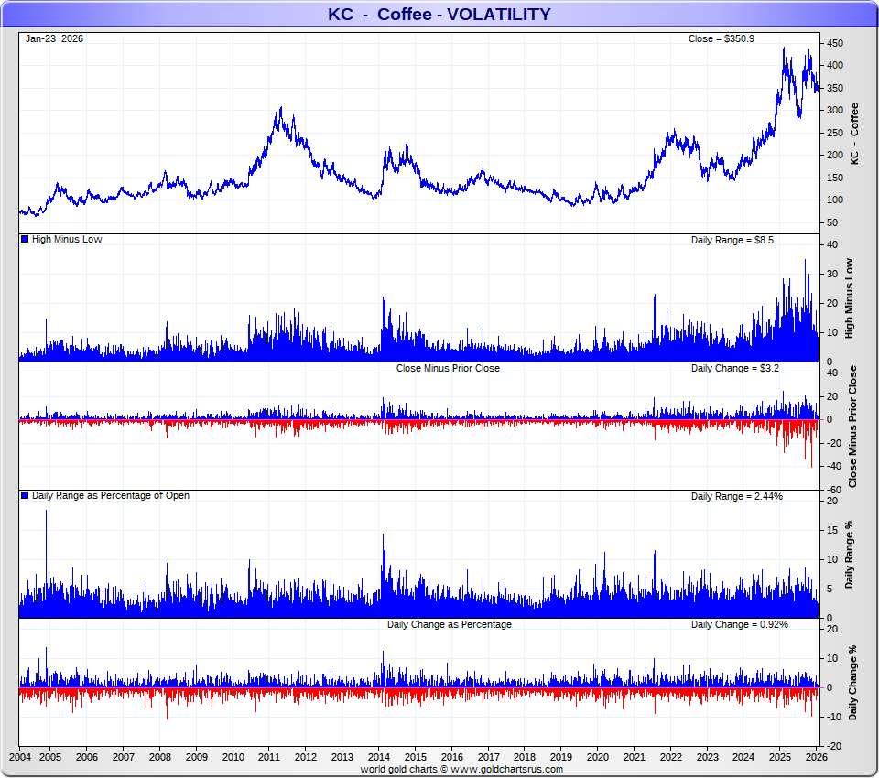This screenshot has height=778, width=879.
Task: Click the 450 value on the price axis
Action: [834, 43]
